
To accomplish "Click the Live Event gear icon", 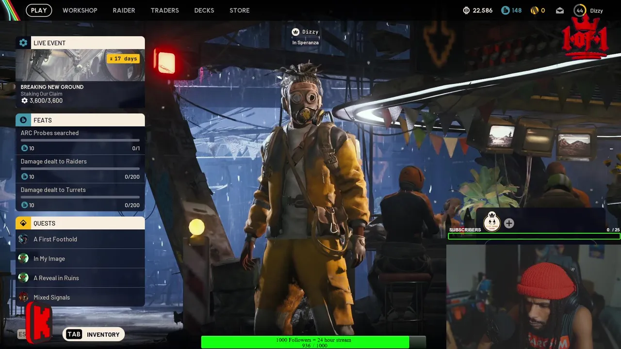I will 23,43.
